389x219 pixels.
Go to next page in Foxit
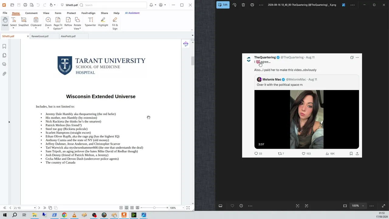39,208
